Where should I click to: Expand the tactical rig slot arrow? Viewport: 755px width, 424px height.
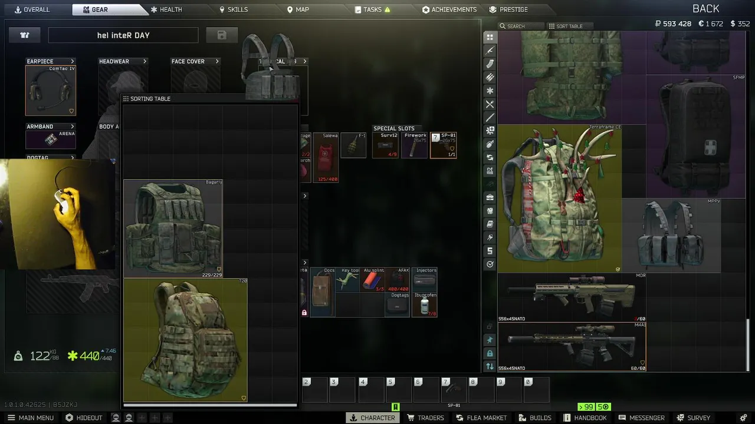pos(304,61)
